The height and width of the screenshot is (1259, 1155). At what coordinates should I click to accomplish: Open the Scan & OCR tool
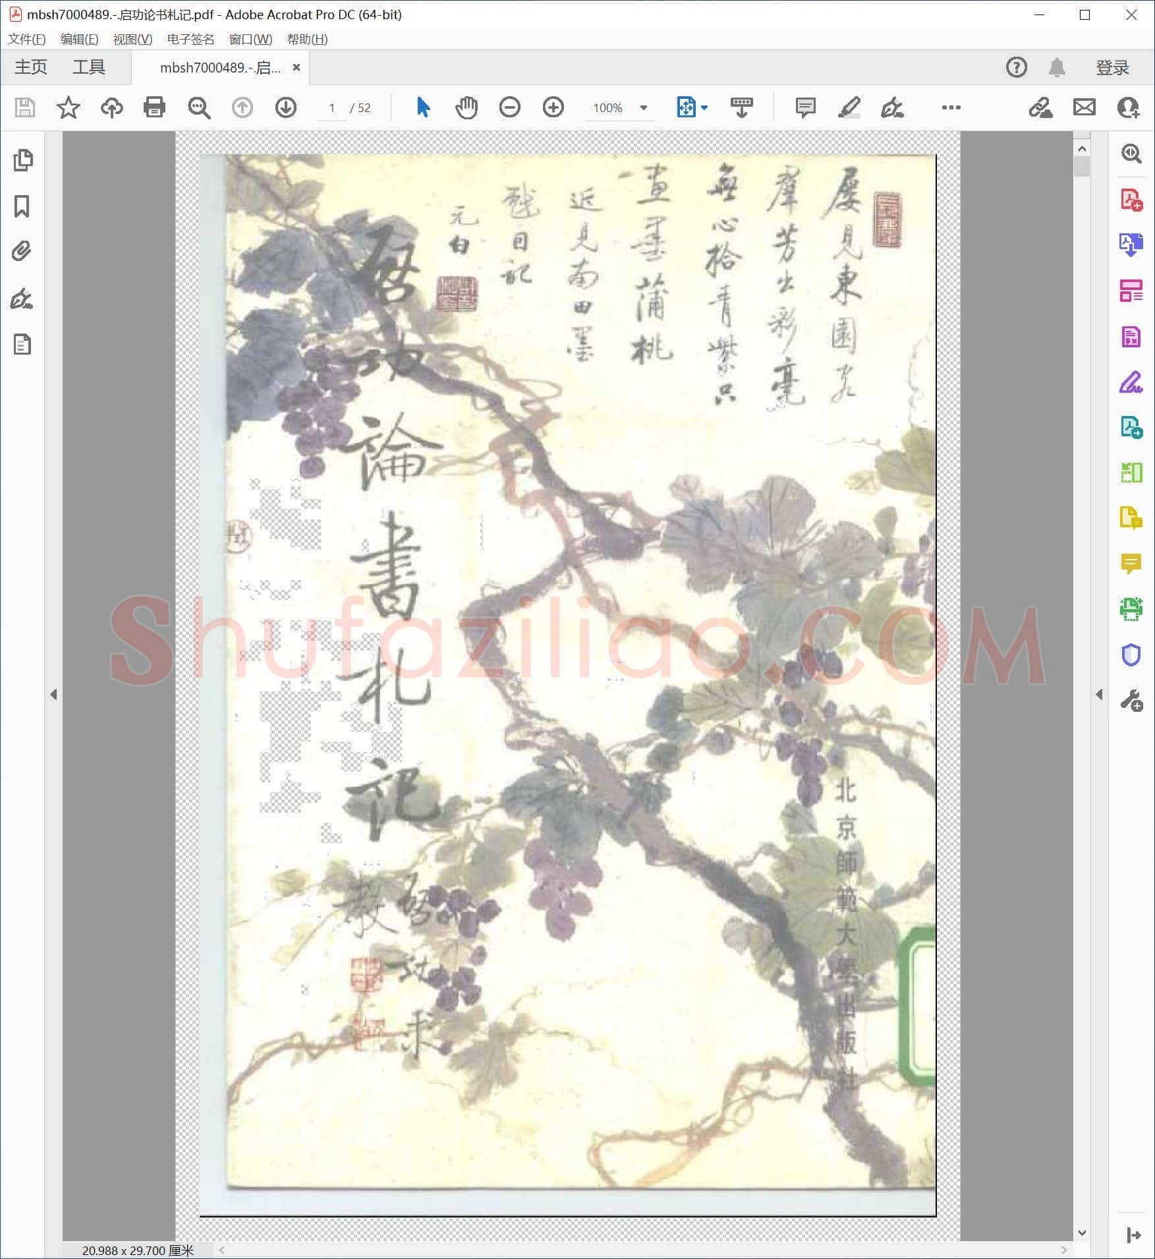tap(1131, 609)
